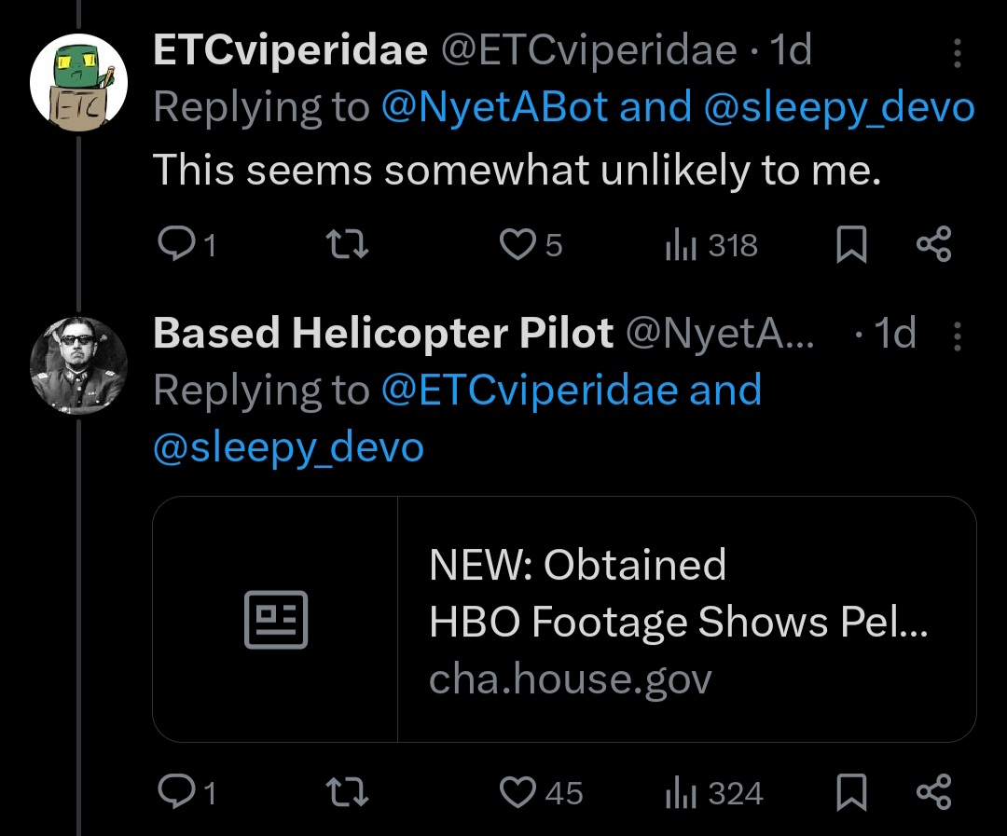
Task: Like the tweet with 45 likes
Action: point(541,791)
